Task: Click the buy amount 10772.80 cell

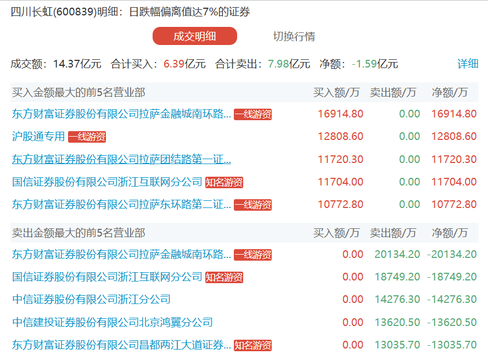Action: click(x=340, y=205)
